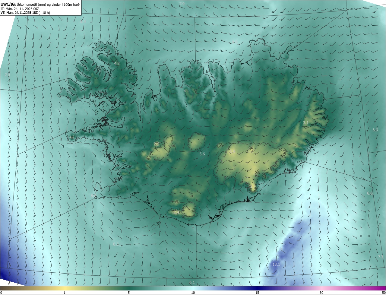Image resolution: width=386 pixels, height=295 pixels.
Task: Click the valid time line "VT: Mán. 24.11.2025 18Z (+18 h)"
Action: pyautogui.click(x=25, y=13)
